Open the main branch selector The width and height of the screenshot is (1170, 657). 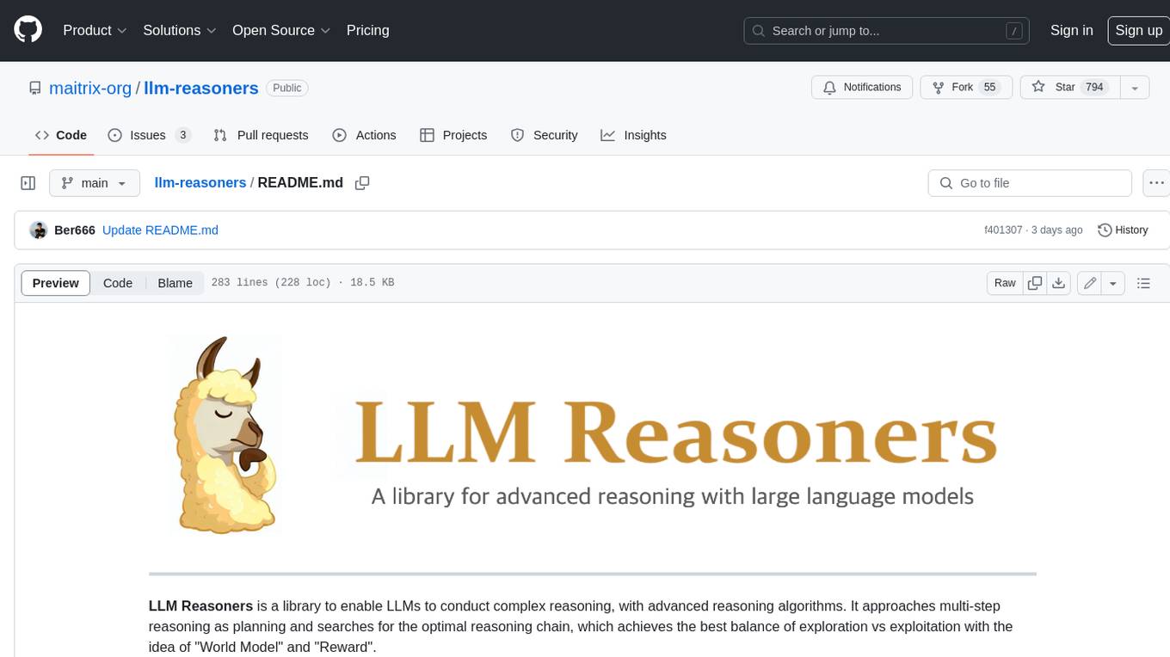[x=95, y=183]
